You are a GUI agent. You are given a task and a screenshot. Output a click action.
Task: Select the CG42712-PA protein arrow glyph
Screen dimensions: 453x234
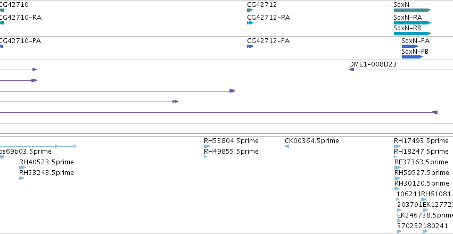(250, 46)
